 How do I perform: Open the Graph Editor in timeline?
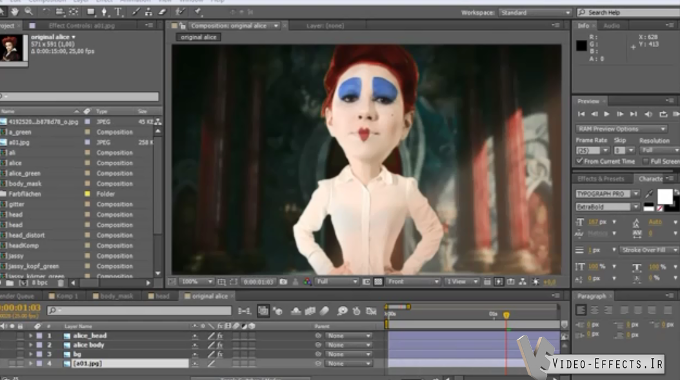coord(371,311)
